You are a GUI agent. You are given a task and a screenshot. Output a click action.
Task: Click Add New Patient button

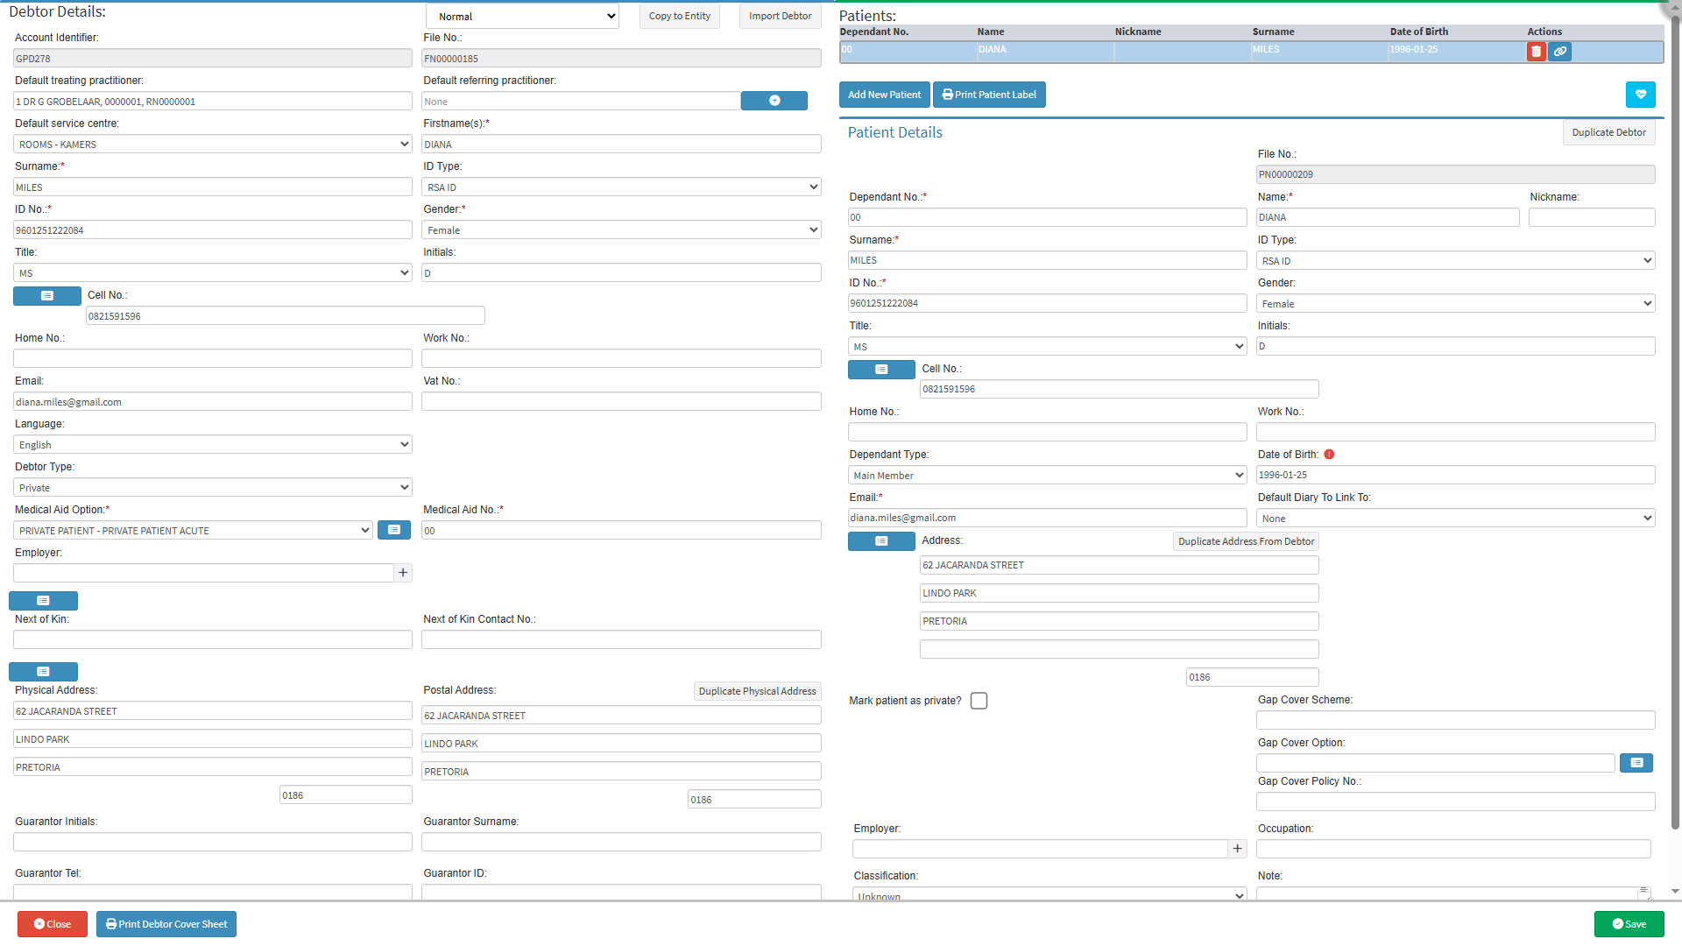884,95
